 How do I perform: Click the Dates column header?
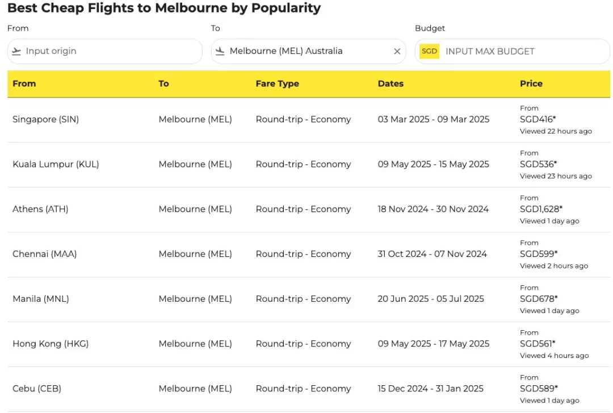point(390,83)
